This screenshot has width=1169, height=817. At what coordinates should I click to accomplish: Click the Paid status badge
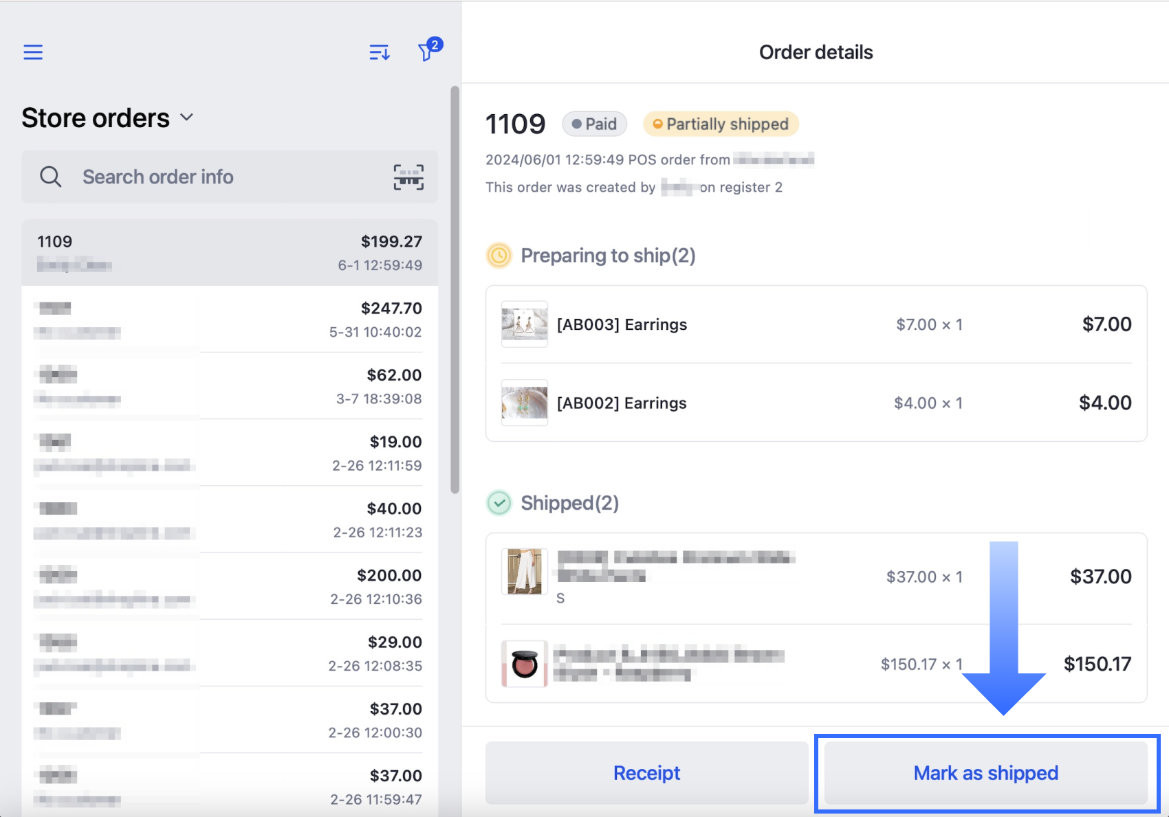pos(595,124)
